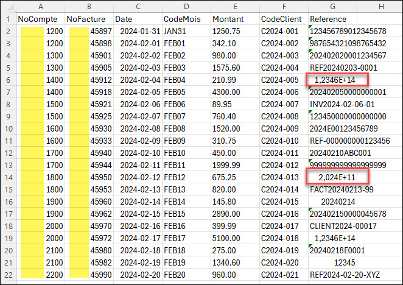Viewport: 403px width, 285px height.
Task: Click the NoCompte header cell
Action: [40, 19]
